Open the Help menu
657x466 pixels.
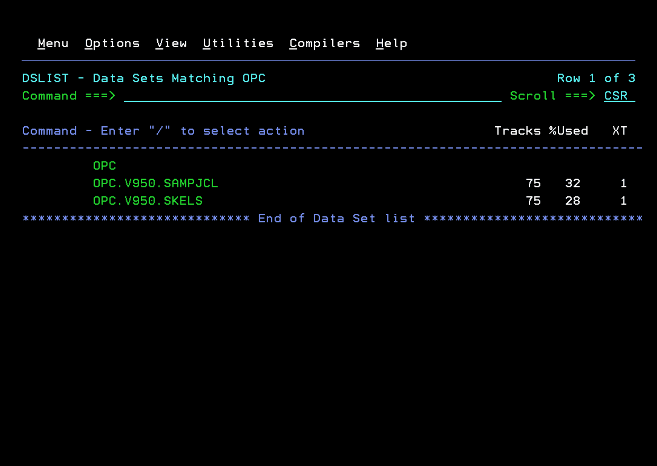coord(391,43)
